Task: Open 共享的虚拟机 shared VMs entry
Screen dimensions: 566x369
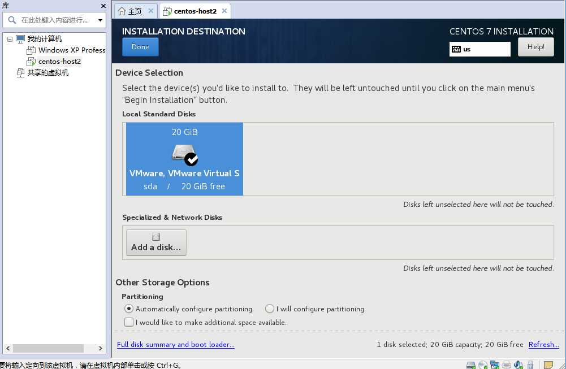Action: click(x=48, y=73)
